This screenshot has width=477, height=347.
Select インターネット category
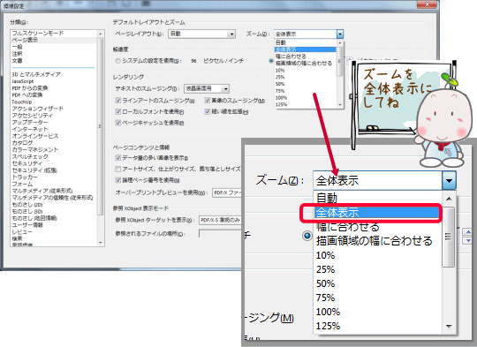[30, 129]
